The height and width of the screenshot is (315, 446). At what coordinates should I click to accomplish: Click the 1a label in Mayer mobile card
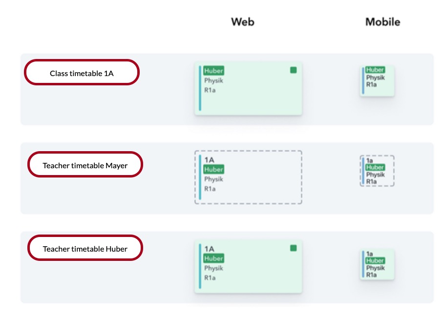(x=370, y=160)
